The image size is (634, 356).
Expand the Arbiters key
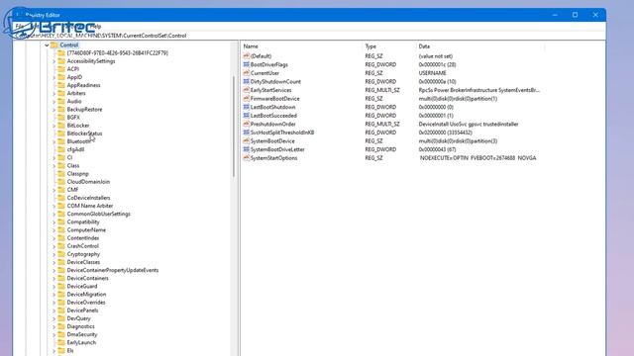54,93
